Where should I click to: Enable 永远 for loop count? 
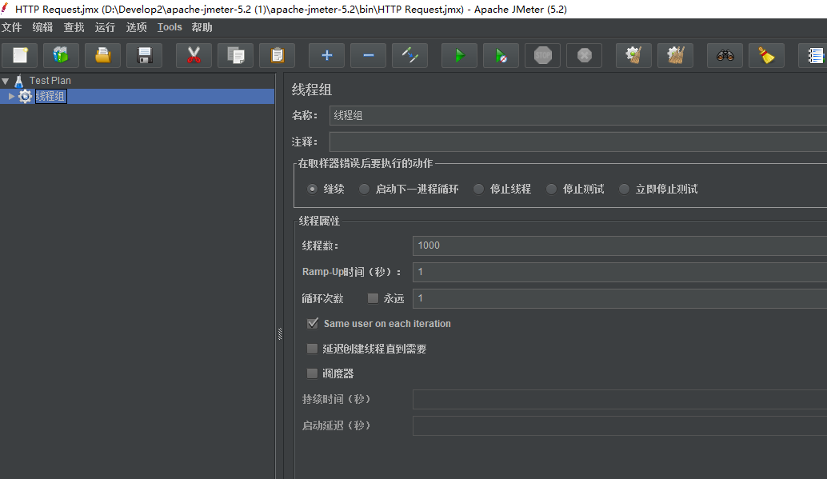click(373, 297)
